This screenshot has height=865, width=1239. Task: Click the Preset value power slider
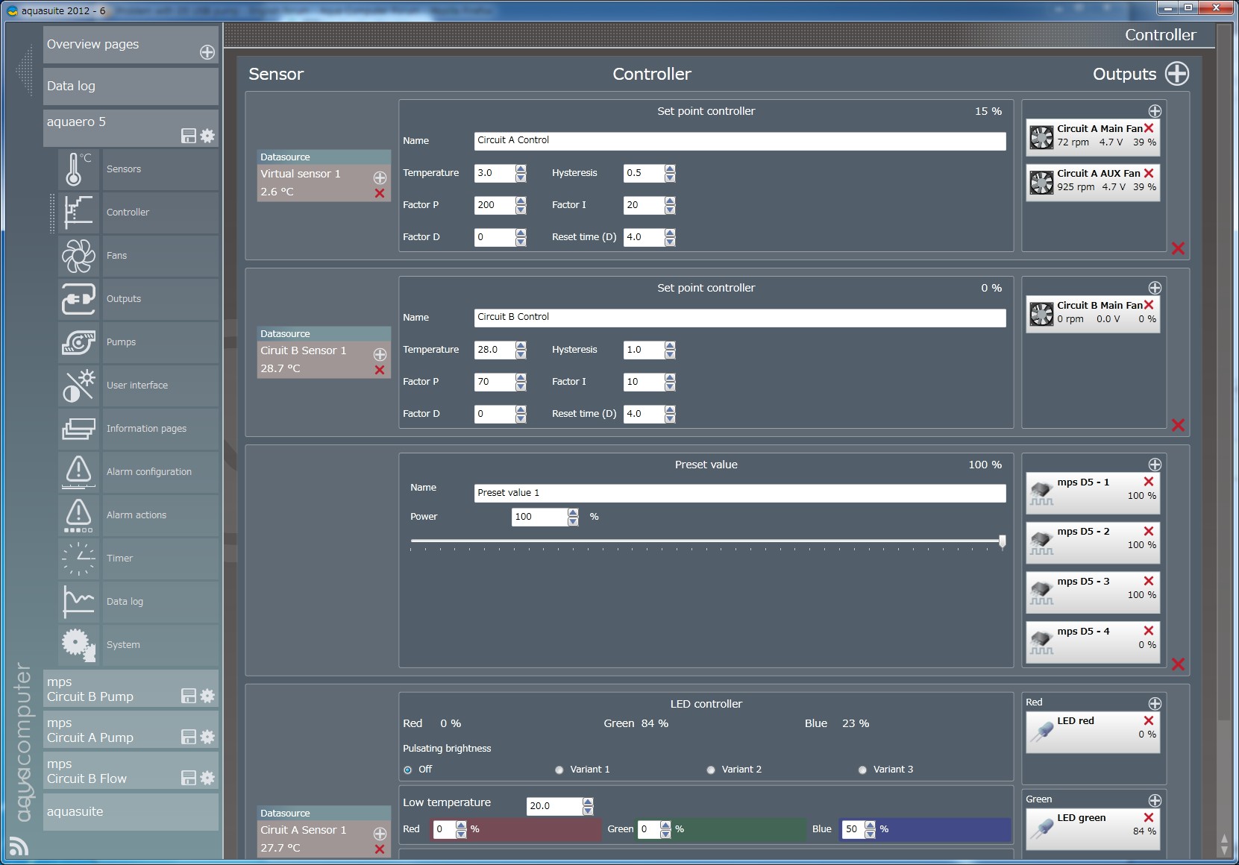706,541
